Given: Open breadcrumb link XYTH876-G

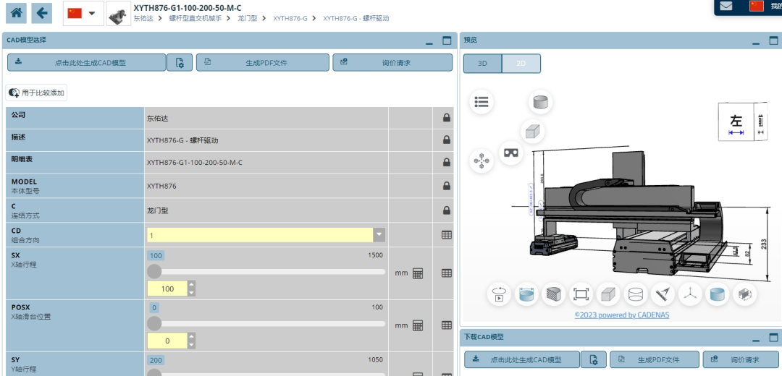Looking at the screenshot, I should pos(290,18).
